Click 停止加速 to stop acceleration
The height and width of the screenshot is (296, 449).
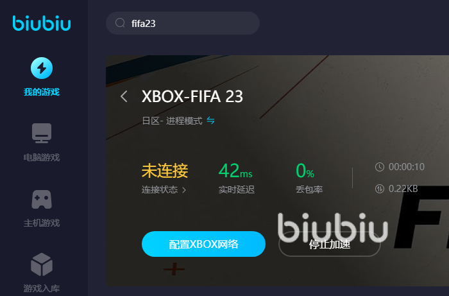click(x=330, y=245)
